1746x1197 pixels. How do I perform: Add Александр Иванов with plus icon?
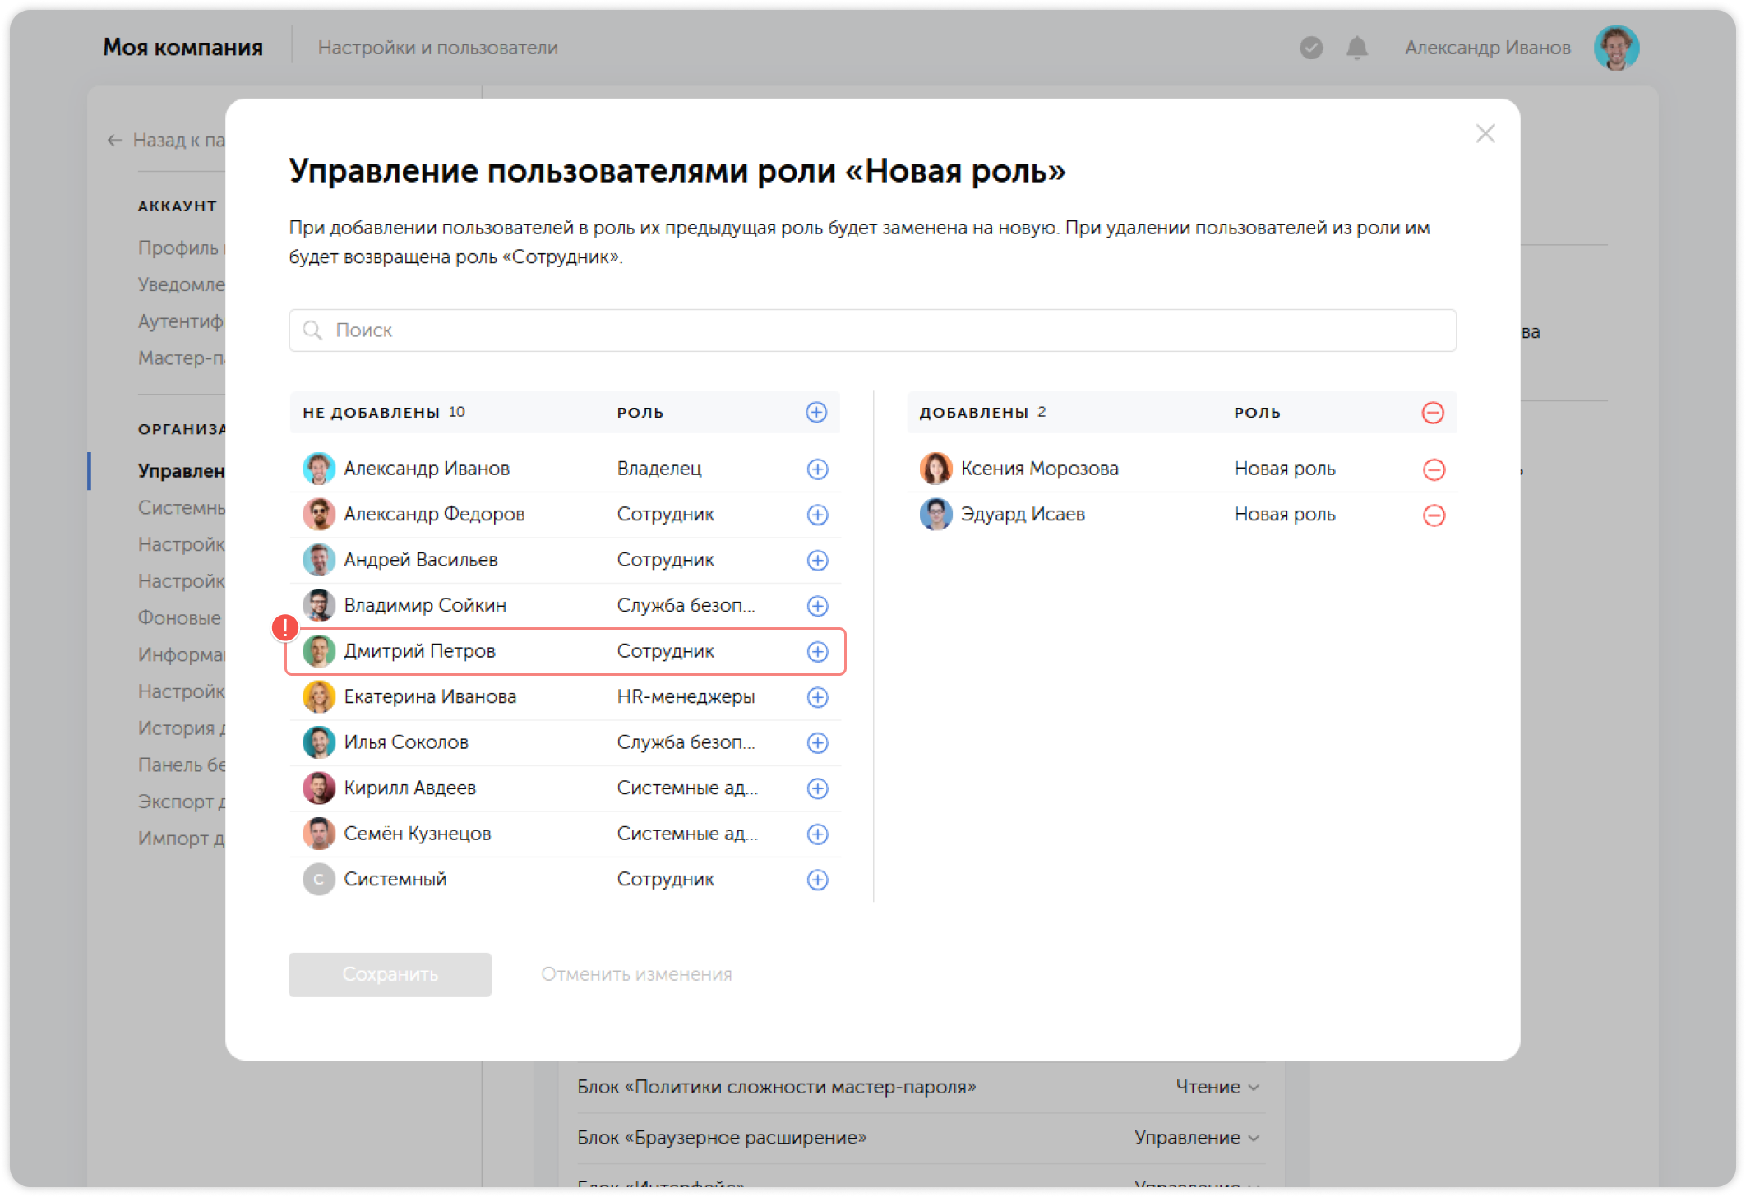[x=816, y=469]
